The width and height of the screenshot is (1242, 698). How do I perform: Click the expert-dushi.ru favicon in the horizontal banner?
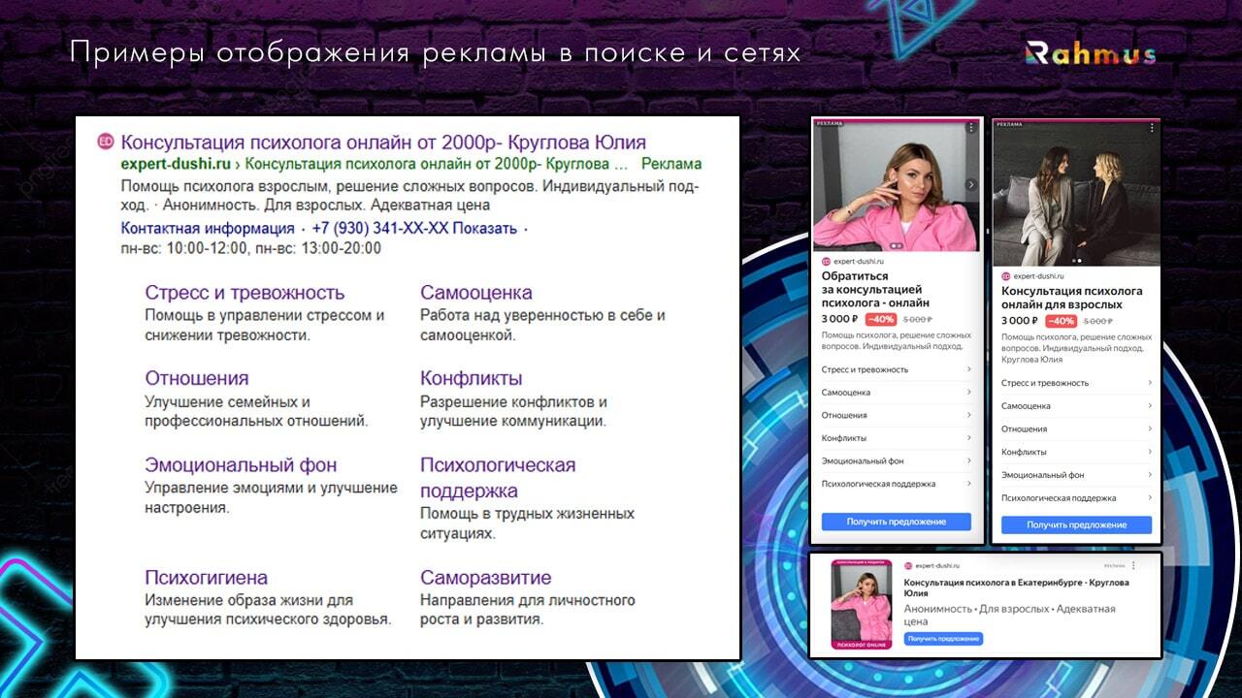click(908, 565)
